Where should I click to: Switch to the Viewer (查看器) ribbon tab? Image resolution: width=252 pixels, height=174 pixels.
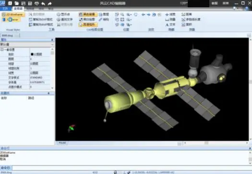click(x=18, y=9)
